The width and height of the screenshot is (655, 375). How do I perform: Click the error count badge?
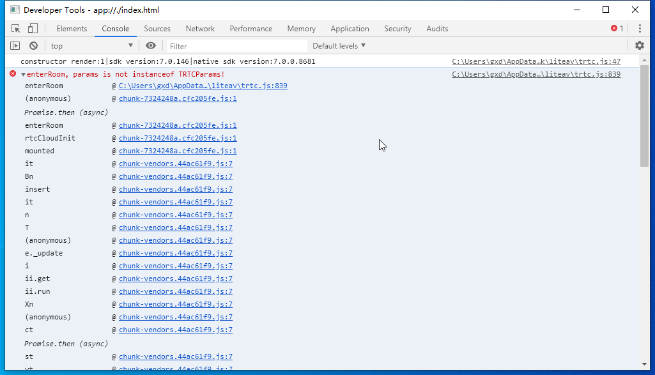pos(615,28)
